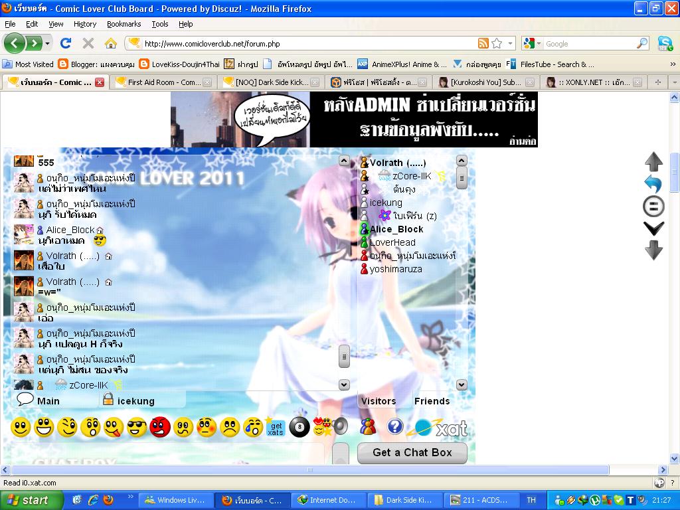The width and height of the screenshot is (680, 510).
Task: Open the get xats icon
Action: coord(275,427)
